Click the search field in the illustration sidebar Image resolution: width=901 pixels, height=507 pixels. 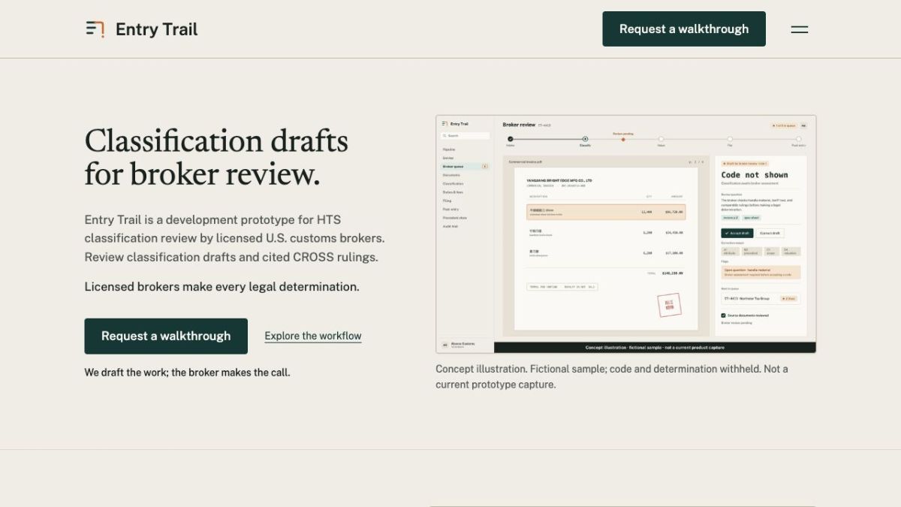coord(466,136)
